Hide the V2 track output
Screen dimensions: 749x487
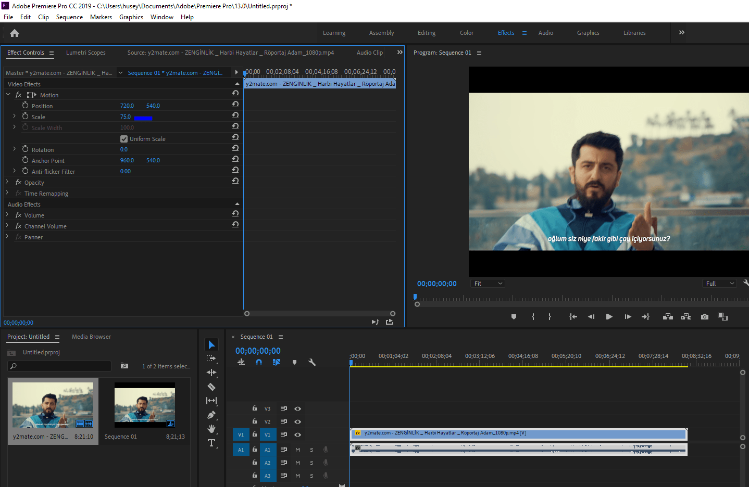pos(298,421)
